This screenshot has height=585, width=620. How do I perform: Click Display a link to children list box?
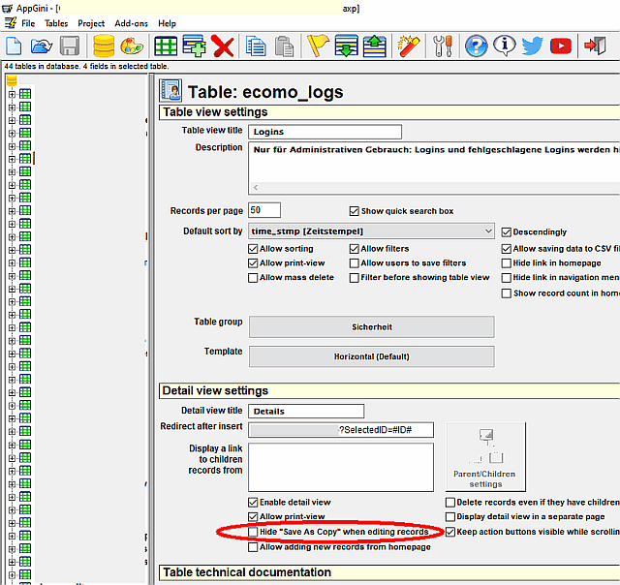coord(341,467)
